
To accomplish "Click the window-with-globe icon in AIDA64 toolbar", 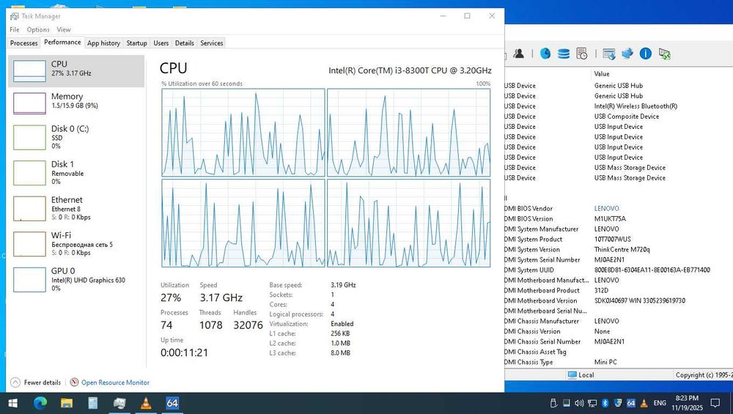I will pyautogui.click(x=608, y=54).
